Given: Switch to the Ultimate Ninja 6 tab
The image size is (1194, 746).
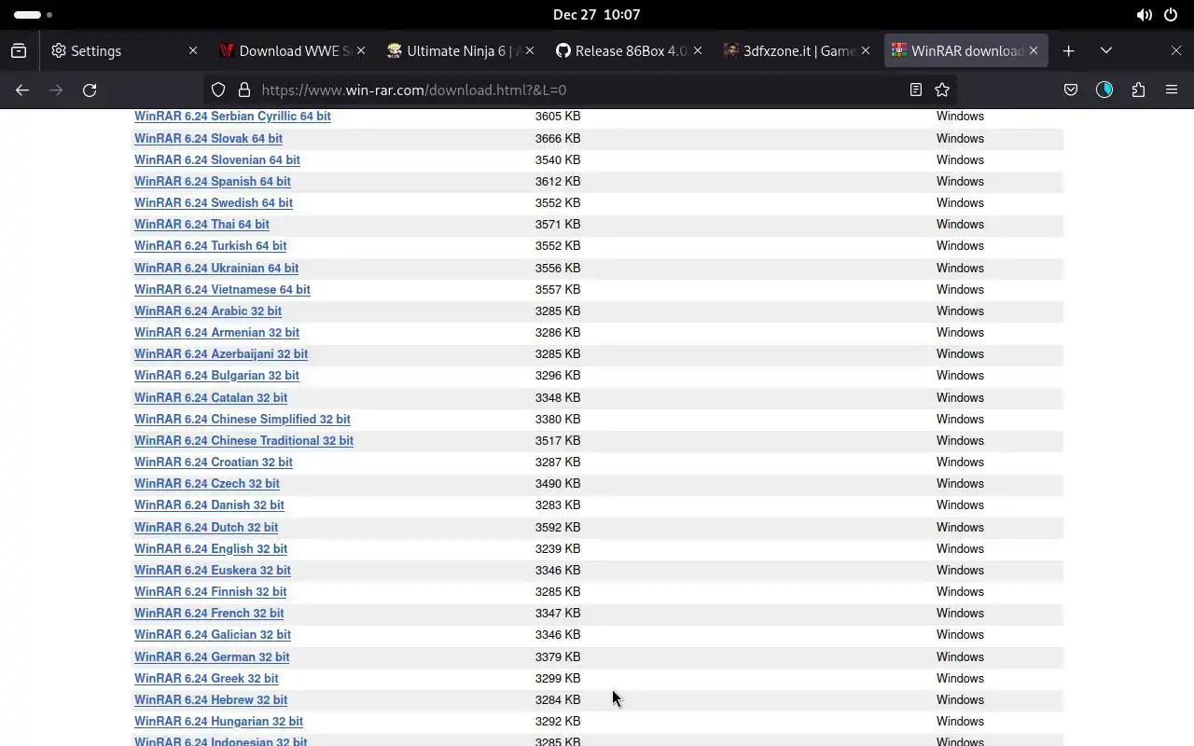Looking at the screenshot, I should 461,50.
